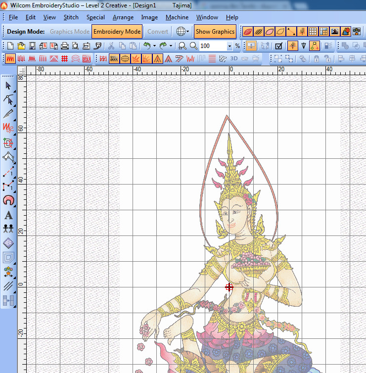Toggle Embroidery Mode design mode
The image size is (366, 373).
(117, 31)
